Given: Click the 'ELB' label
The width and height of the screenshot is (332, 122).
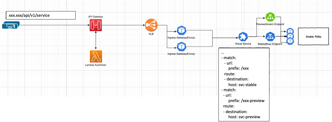Looking at the screenshot, I should click(151, 34).
